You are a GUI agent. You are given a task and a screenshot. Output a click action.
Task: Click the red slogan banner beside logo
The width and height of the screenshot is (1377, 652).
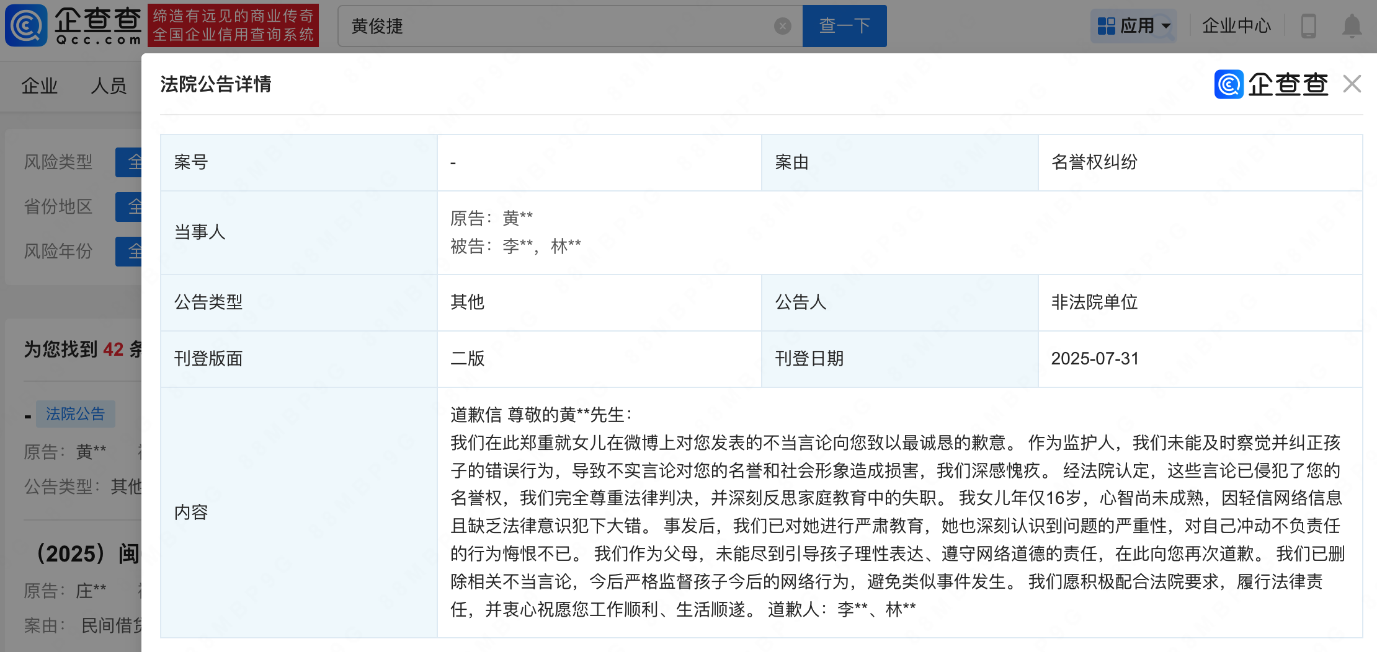click(x=233, y=25)
